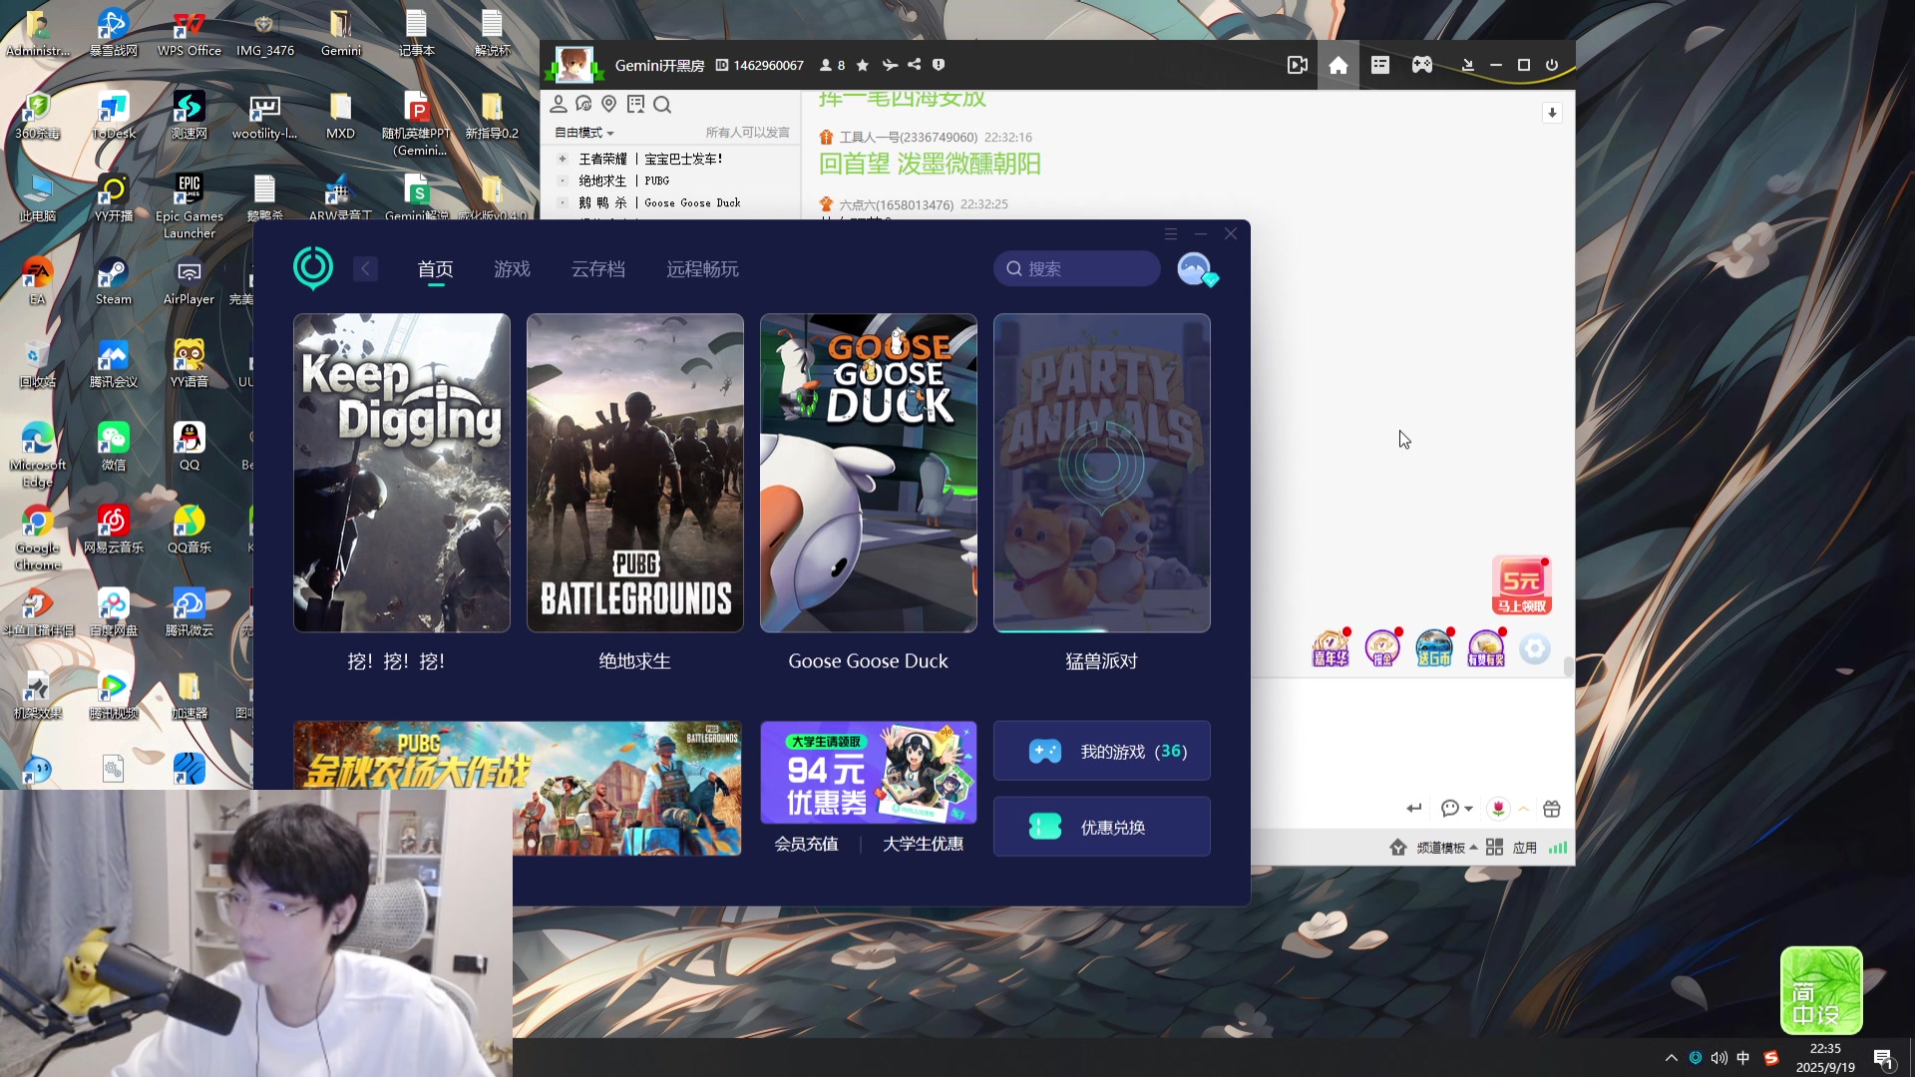Image resolution: width=1915 pixels, height=1077 pixels.
Task: Jump to latest message arrow button
Action: [1552, 113]
